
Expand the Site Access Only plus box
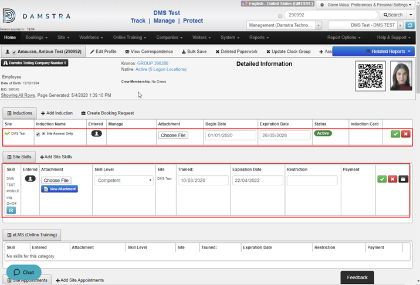[43, 133]
